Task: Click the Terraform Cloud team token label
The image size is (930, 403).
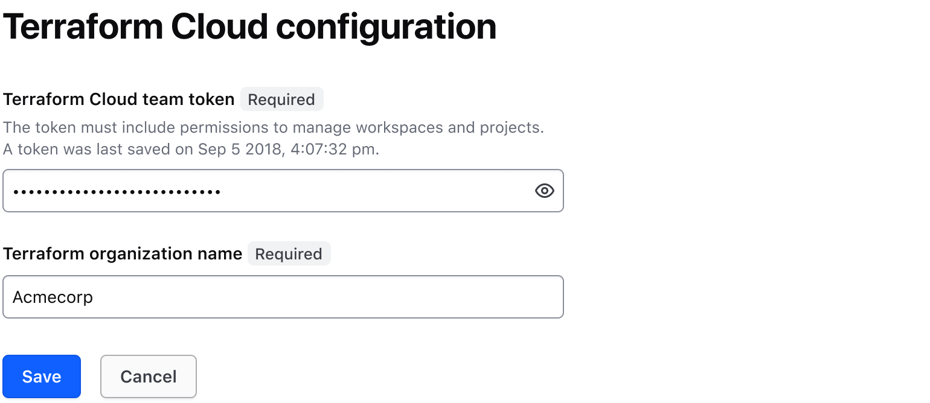Action: pos(118,99)
